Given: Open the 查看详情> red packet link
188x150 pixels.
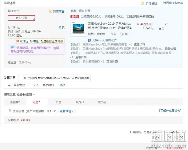Looking at the screenshot, I should tap(66, 111).
